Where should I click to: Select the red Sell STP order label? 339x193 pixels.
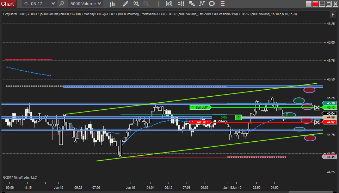pos(200,122)
